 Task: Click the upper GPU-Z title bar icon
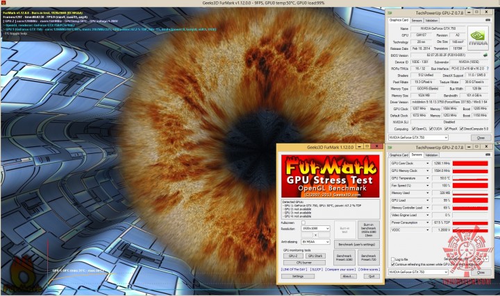(390, 12)
